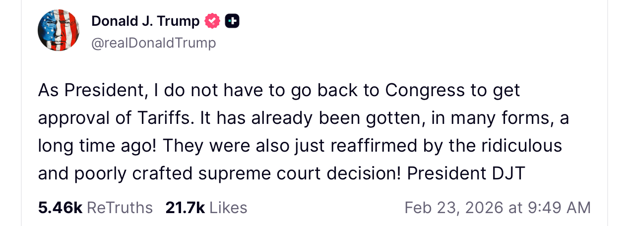Image resolution: width=627 pixels, height=226 pixels.
Task: View the 5.46k ReTruths count number
Action: point(60,208)
